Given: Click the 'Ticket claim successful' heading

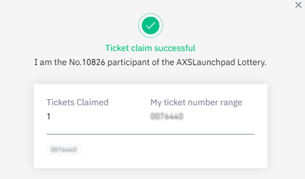Looking at the screenshot, I should click(x=150, y=48).
